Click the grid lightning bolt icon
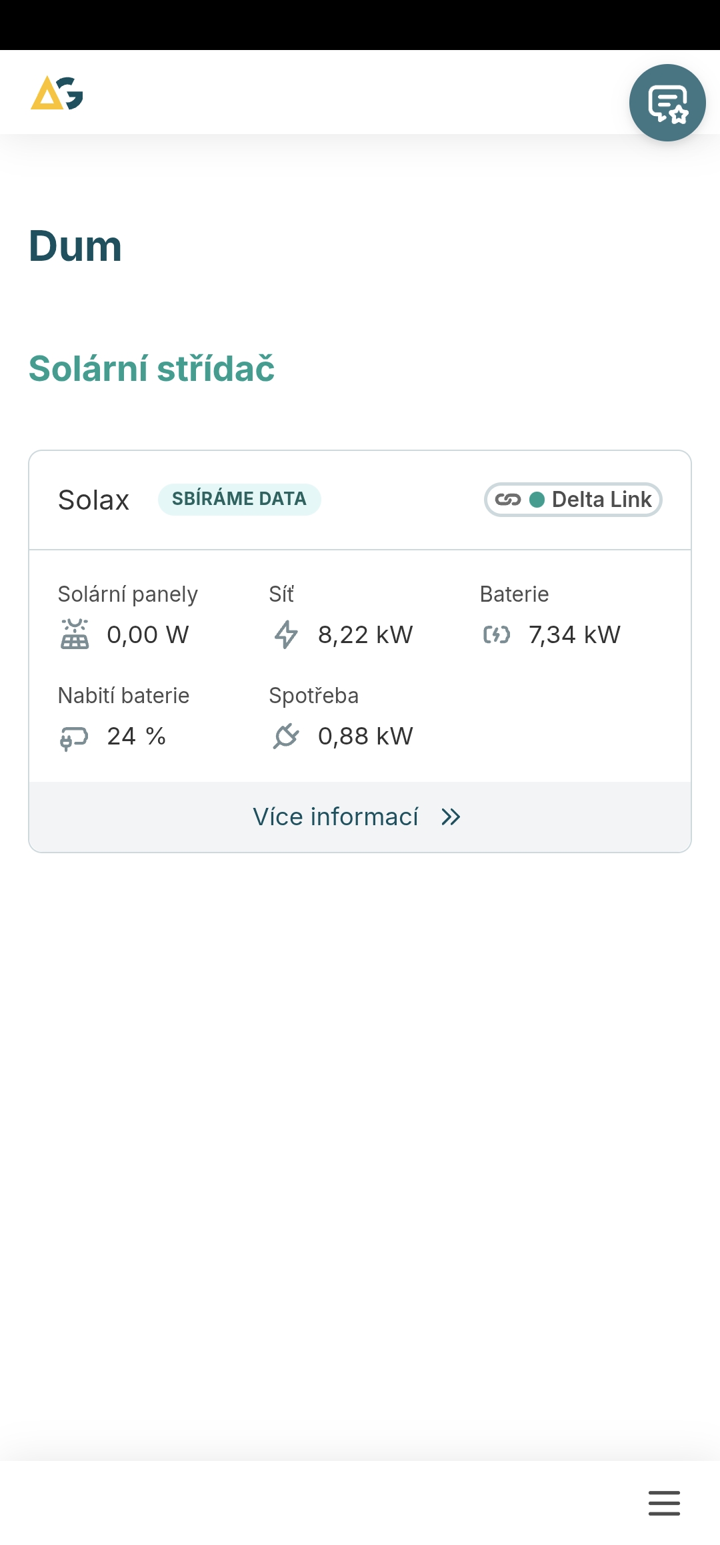 click(x=286, y=634)
